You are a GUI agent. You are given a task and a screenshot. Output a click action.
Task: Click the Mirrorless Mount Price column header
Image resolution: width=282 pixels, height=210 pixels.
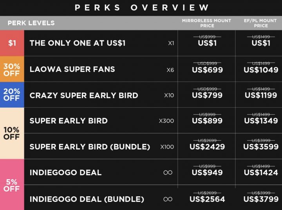(207, 23)
